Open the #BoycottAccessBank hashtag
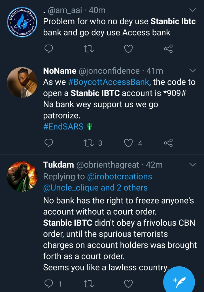Screen dimensions: 204x292 point(109,82)
